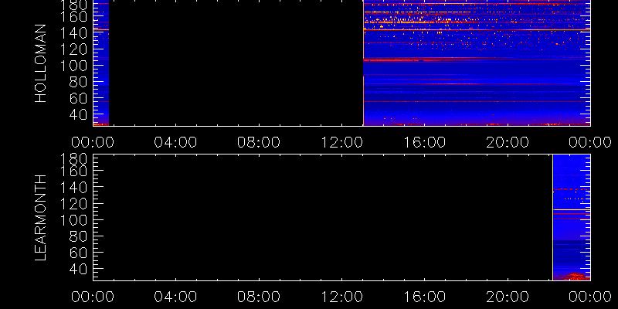
Task: Click the yellow data-start line in the Learmonth plot
Action: [x=552, y=217]
